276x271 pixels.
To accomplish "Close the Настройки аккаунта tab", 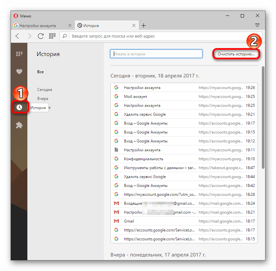I will [70, 25].
